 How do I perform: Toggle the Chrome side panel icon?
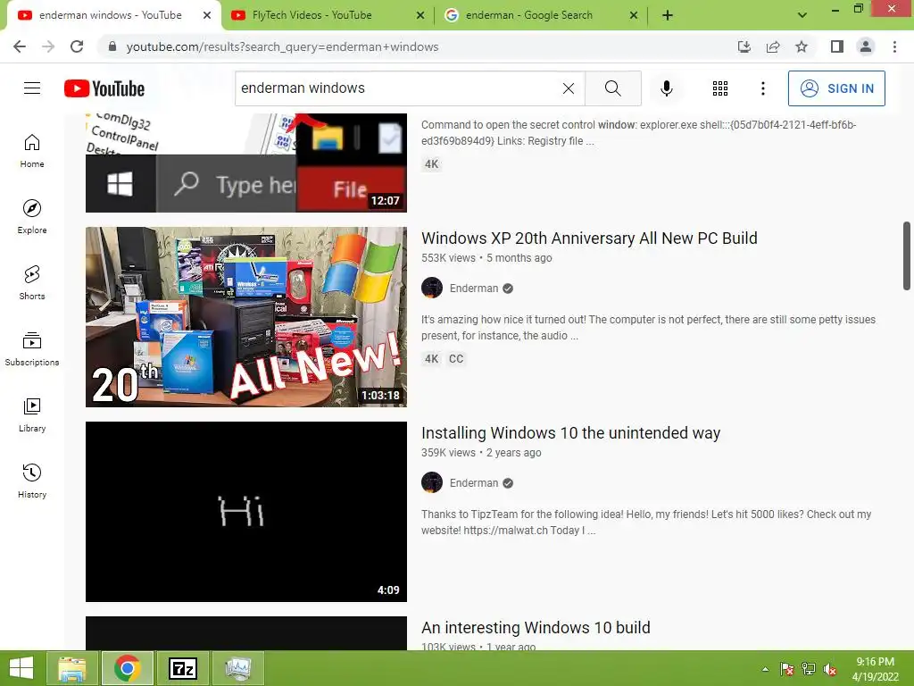[x=837, y=46]
